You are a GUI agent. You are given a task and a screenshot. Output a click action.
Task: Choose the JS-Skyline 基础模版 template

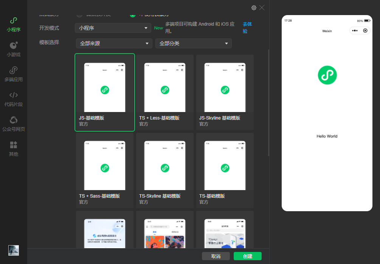(x=225, y=92)
